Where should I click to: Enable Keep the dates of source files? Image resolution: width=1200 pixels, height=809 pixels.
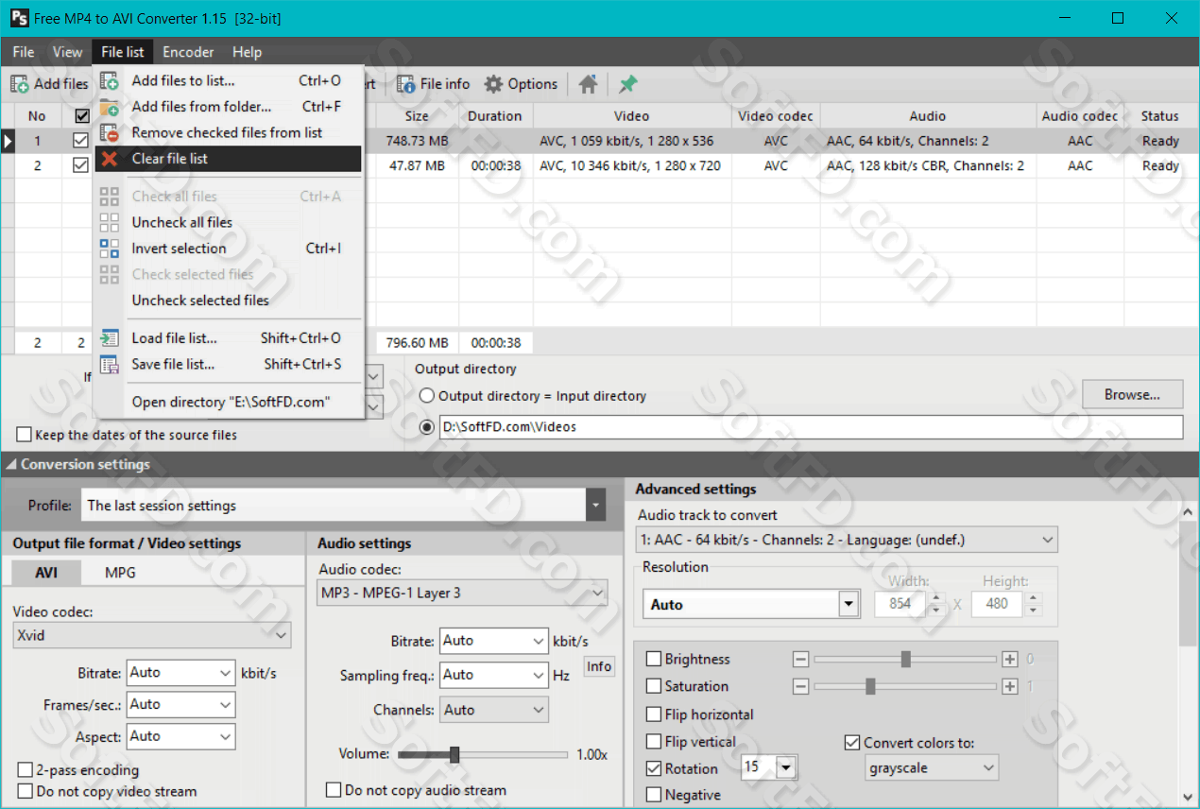tap(25, 435)
